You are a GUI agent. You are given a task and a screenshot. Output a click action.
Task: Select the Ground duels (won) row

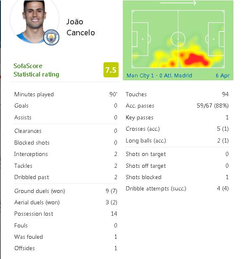point(66,191)
